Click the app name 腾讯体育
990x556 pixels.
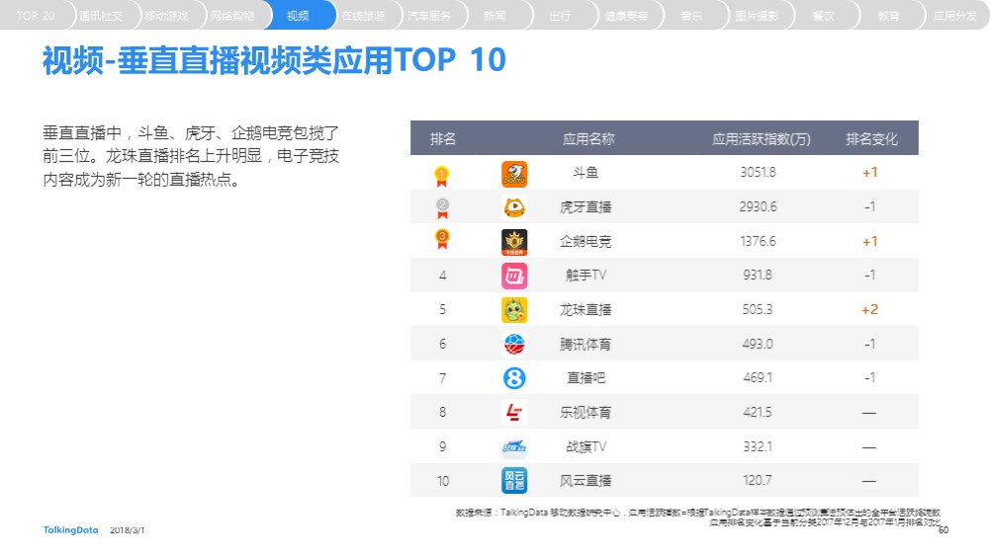pyautogui.click(x=585, y=345)
